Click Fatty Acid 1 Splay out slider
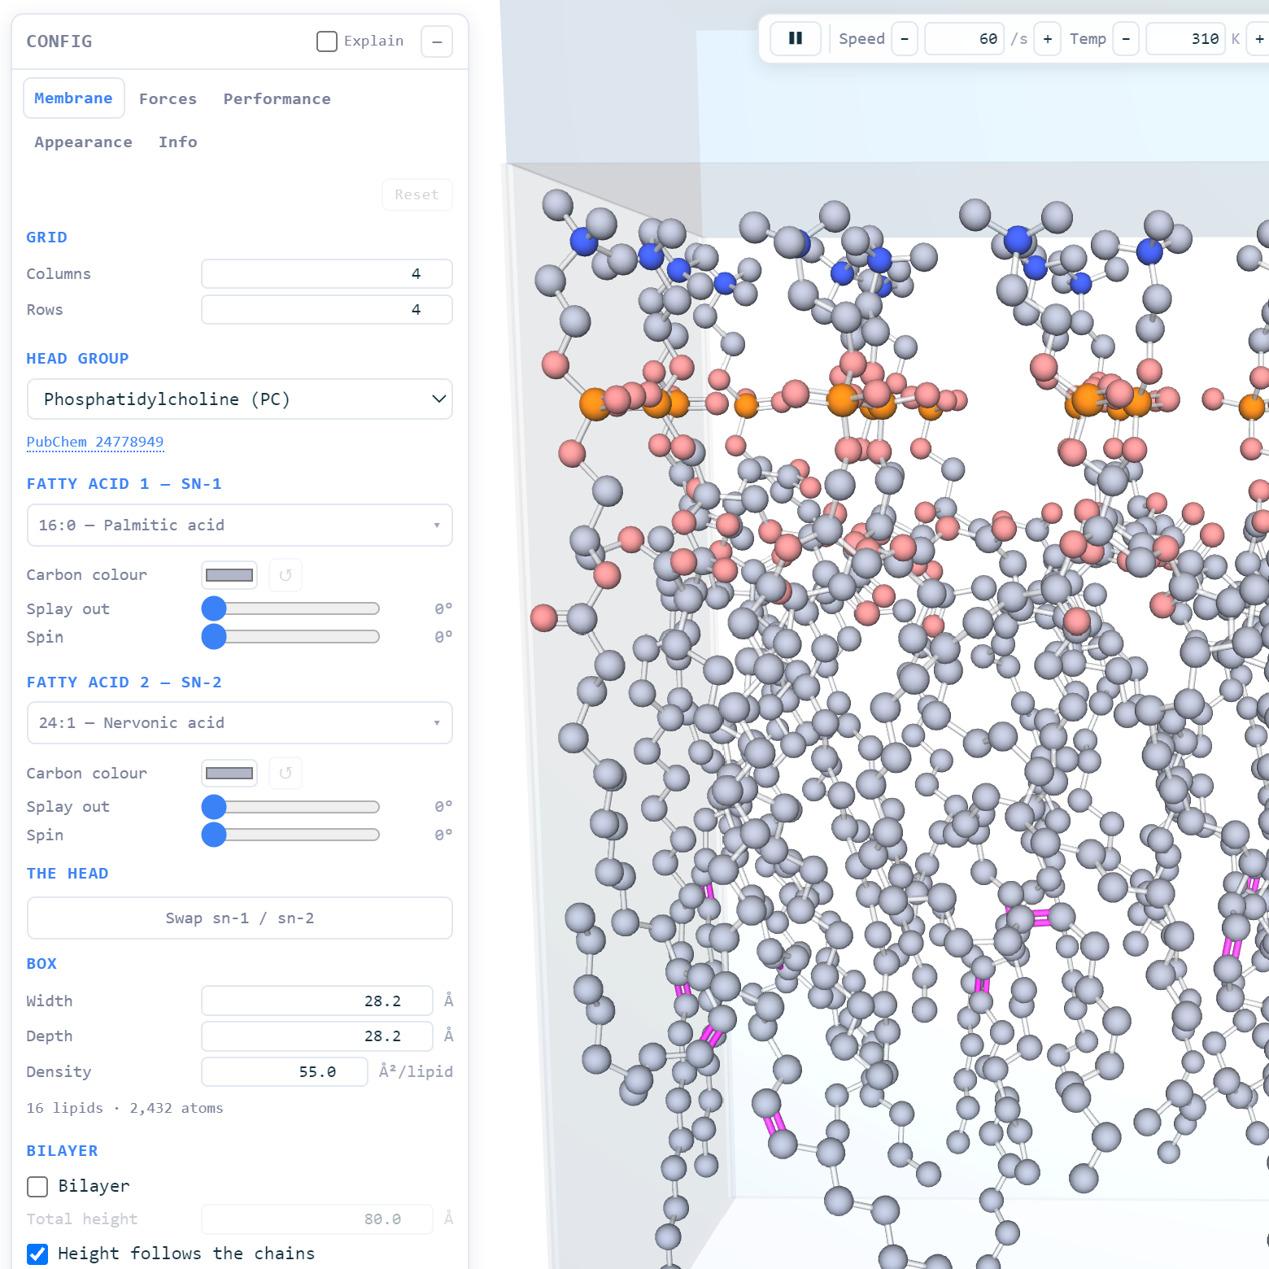This screenshot has height=1269, width=1269. (291, 608)
